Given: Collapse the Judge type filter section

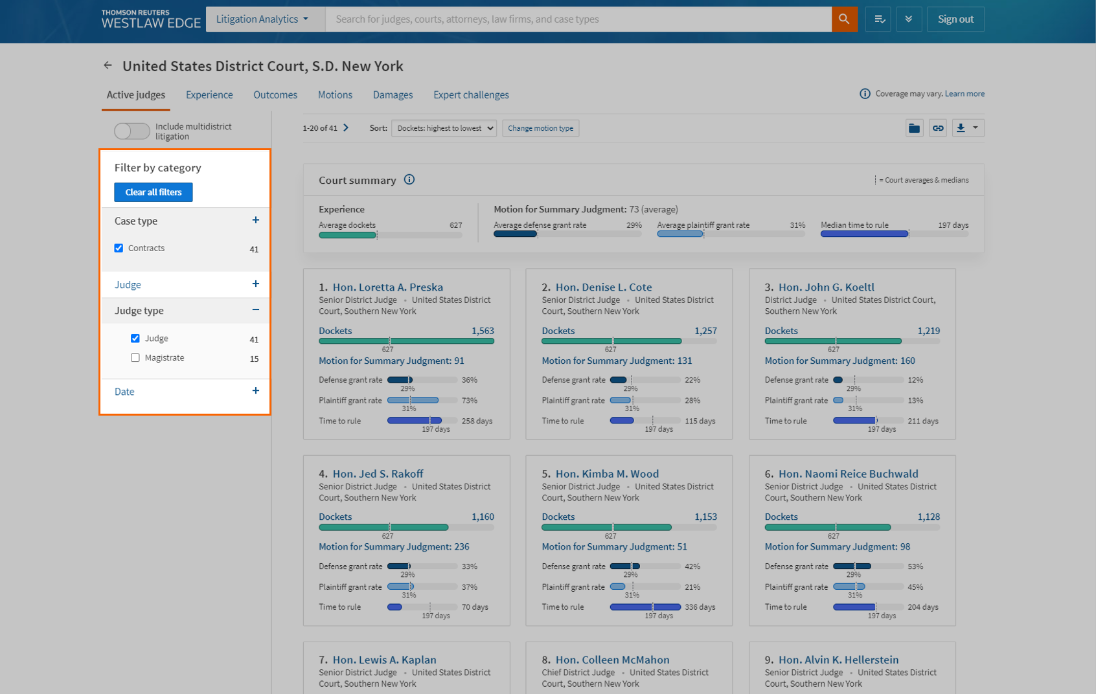Looking at the screenshot, I should click(x=255, y=310).
